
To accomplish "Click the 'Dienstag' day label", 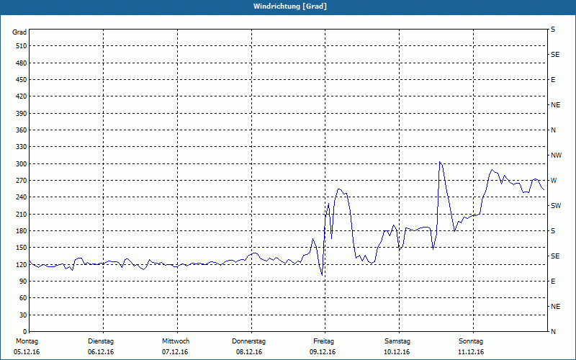I will 101,341.
